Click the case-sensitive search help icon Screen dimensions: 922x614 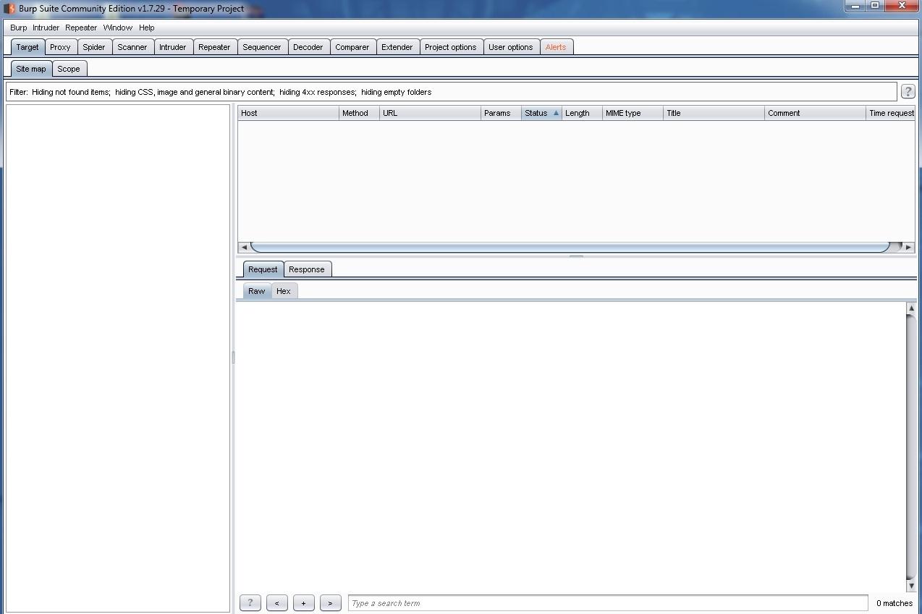250,602
